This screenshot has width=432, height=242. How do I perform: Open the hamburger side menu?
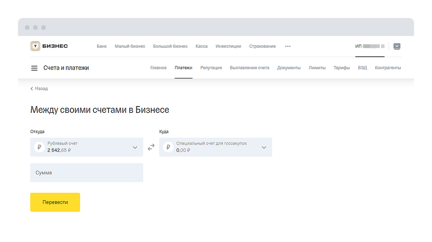pyautogui.click(x=34, y=68)
